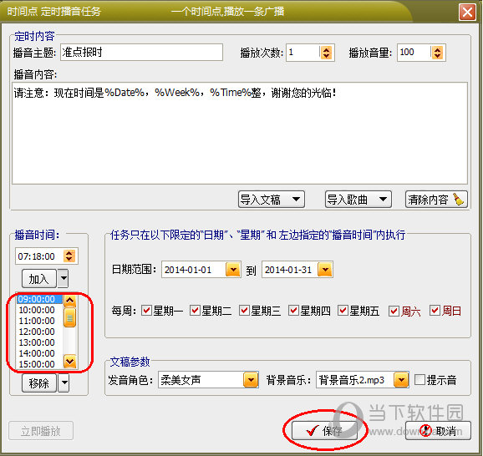483x456 pixels.
Task: Uncheck the 周日 checkbox
Action: tap(435, 311)
